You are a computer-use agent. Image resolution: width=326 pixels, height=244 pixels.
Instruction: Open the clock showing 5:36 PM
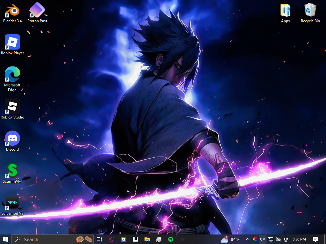point(299,239)
